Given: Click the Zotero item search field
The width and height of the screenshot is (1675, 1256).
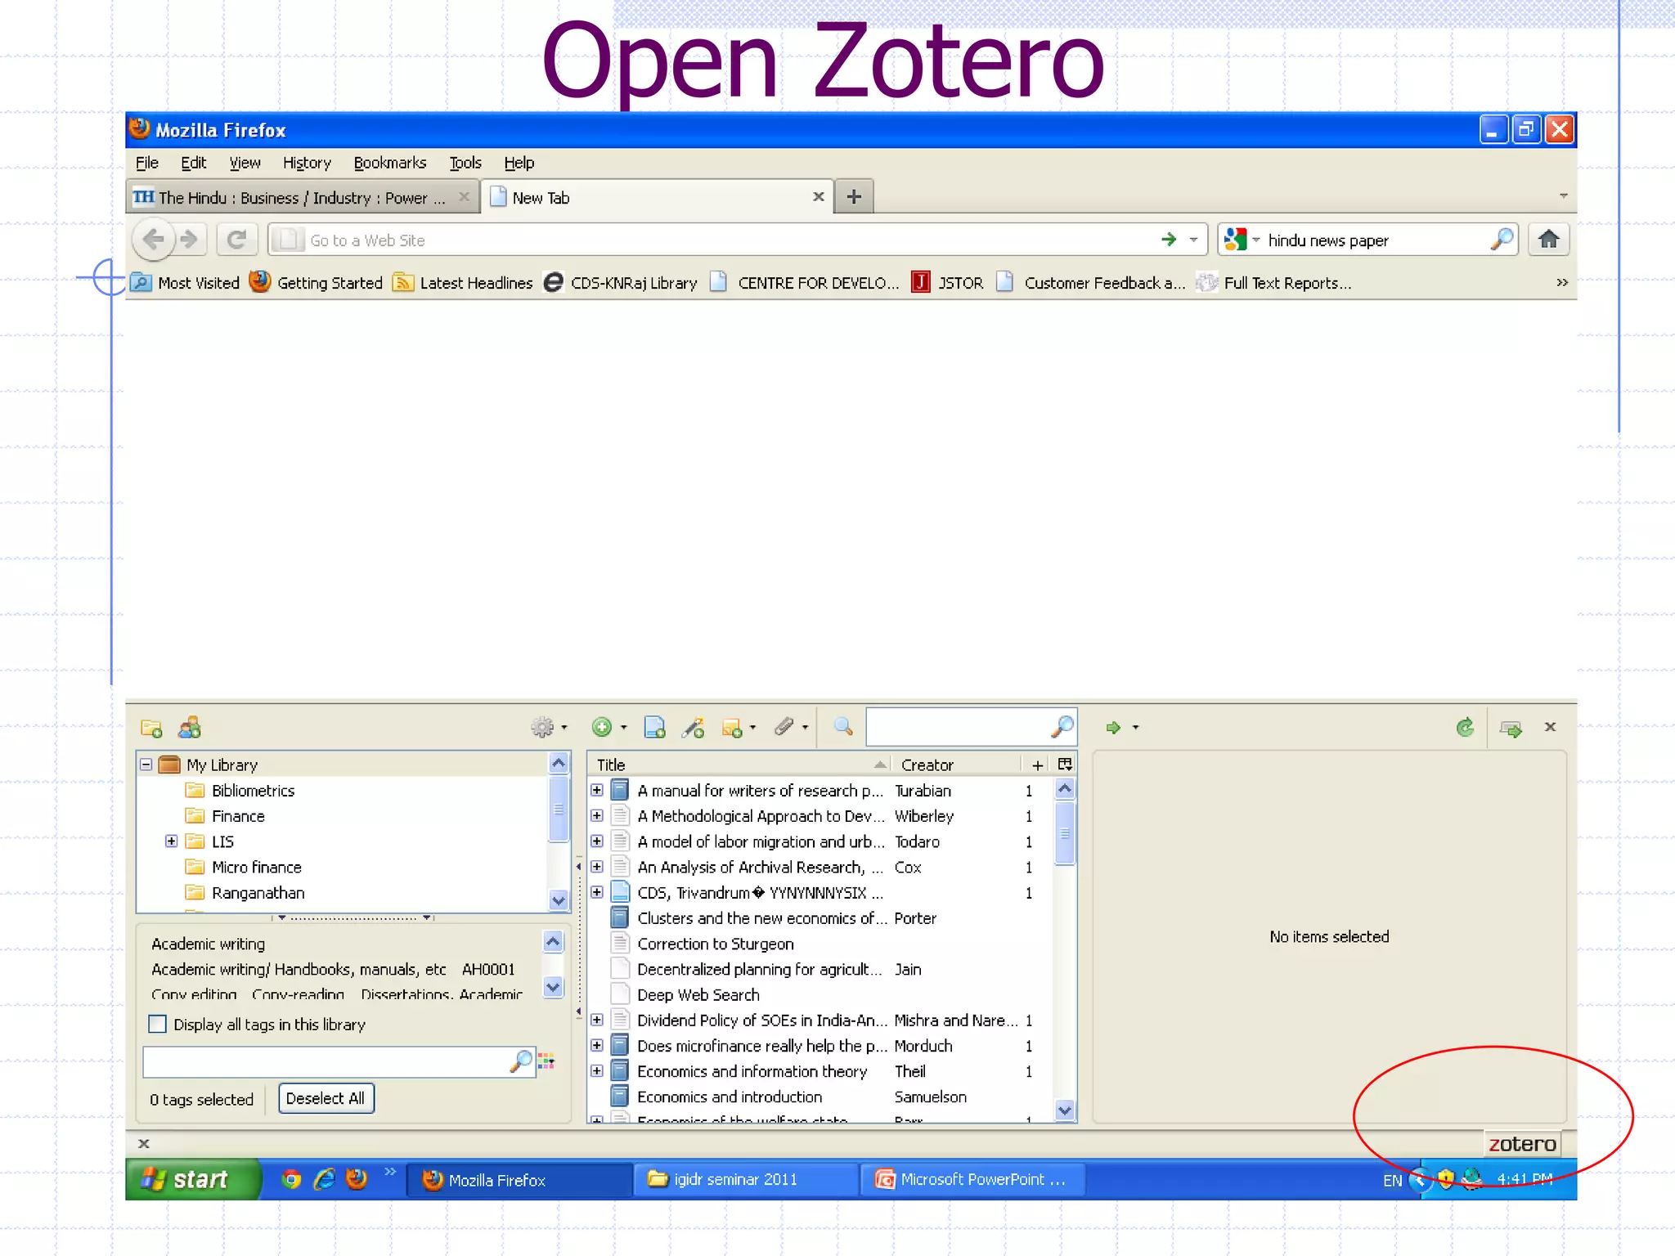Looking at the screenshot, I should pos(957,727).
